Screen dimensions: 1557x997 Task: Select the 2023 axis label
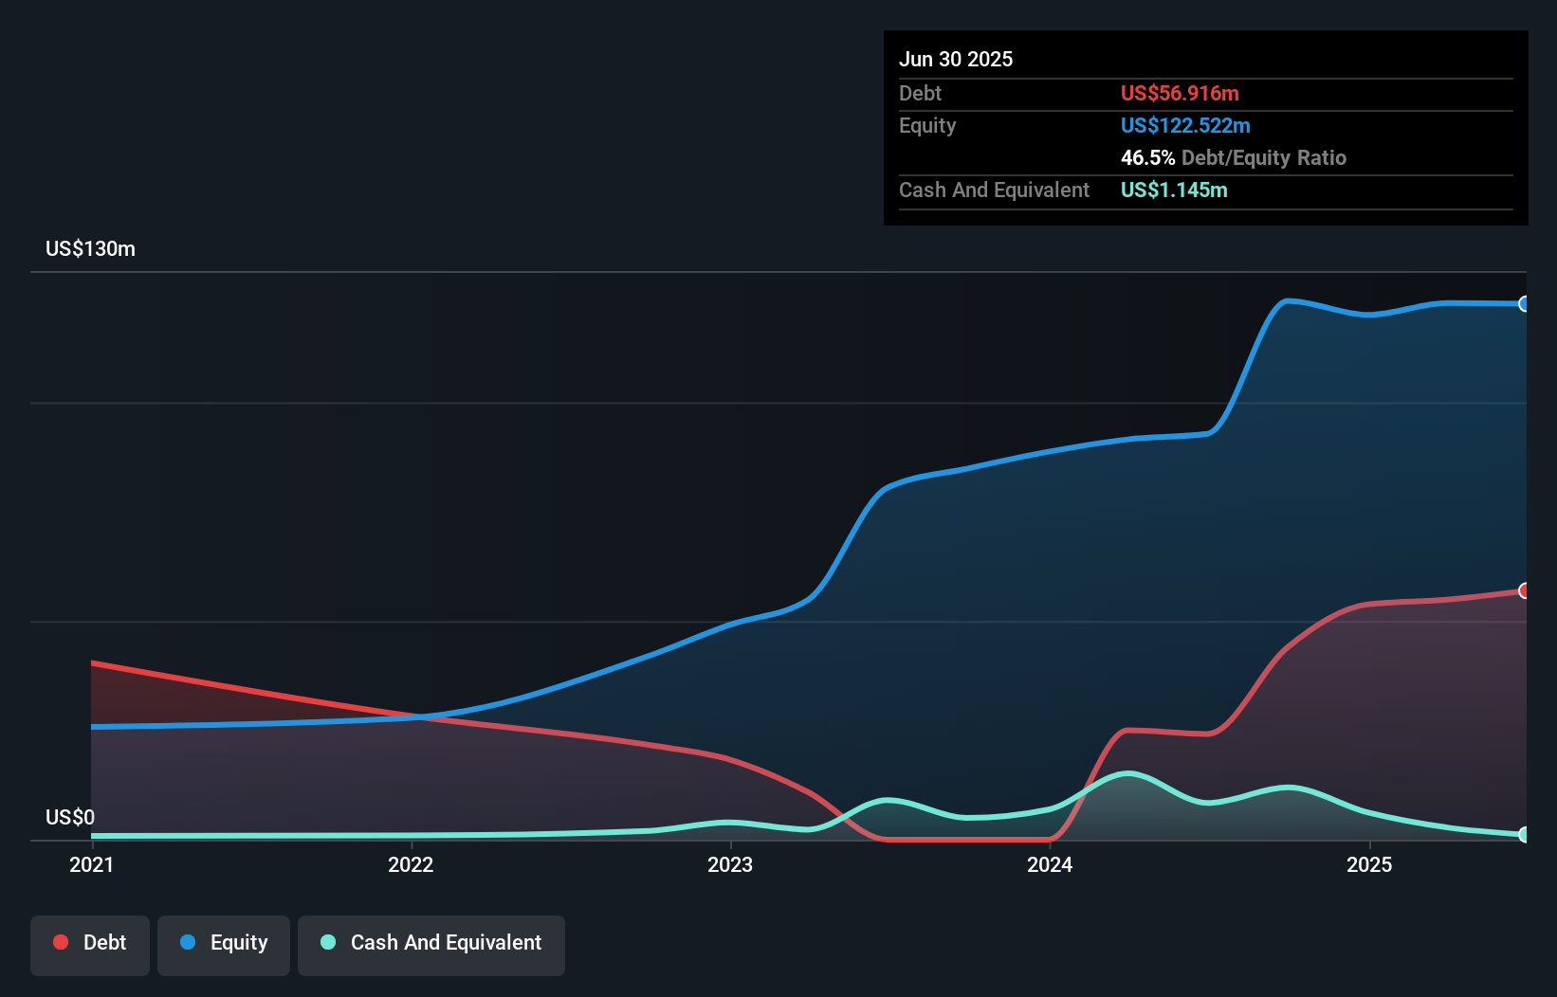(729, 865)
